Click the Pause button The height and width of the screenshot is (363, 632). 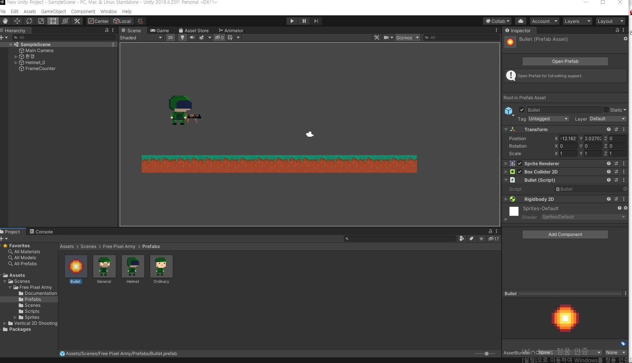[304, 21]
